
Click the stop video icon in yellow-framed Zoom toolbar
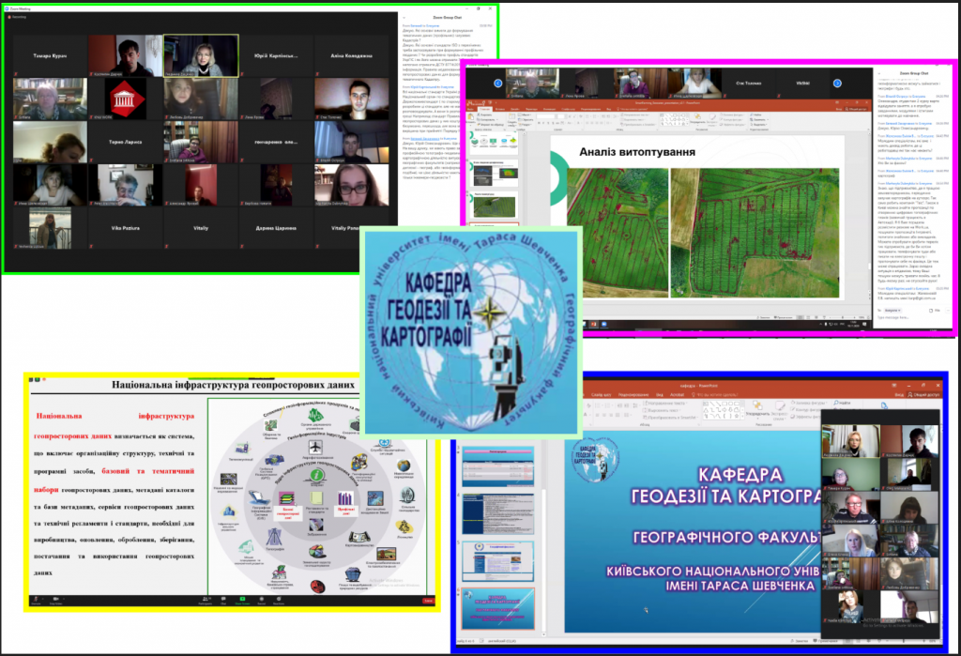click(x=55, y=599)
